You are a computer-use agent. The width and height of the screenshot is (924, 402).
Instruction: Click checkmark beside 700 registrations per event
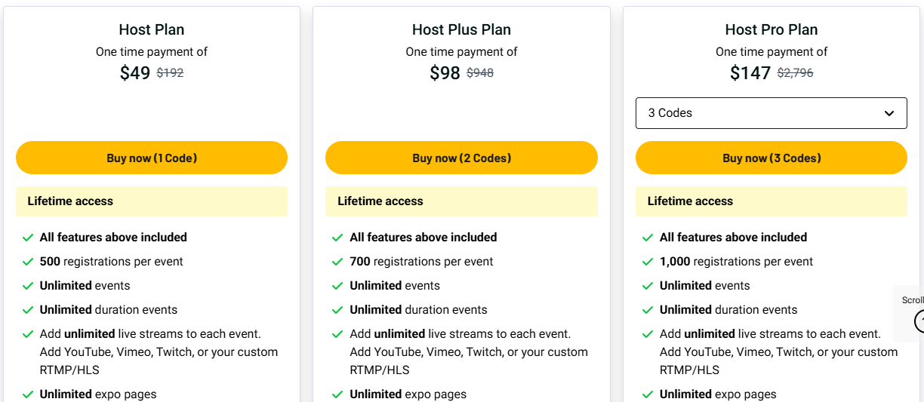pos(337,262)
